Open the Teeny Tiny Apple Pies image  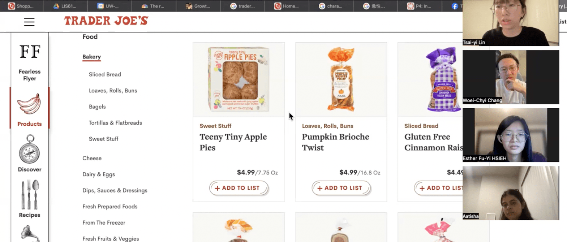point(239,79)
